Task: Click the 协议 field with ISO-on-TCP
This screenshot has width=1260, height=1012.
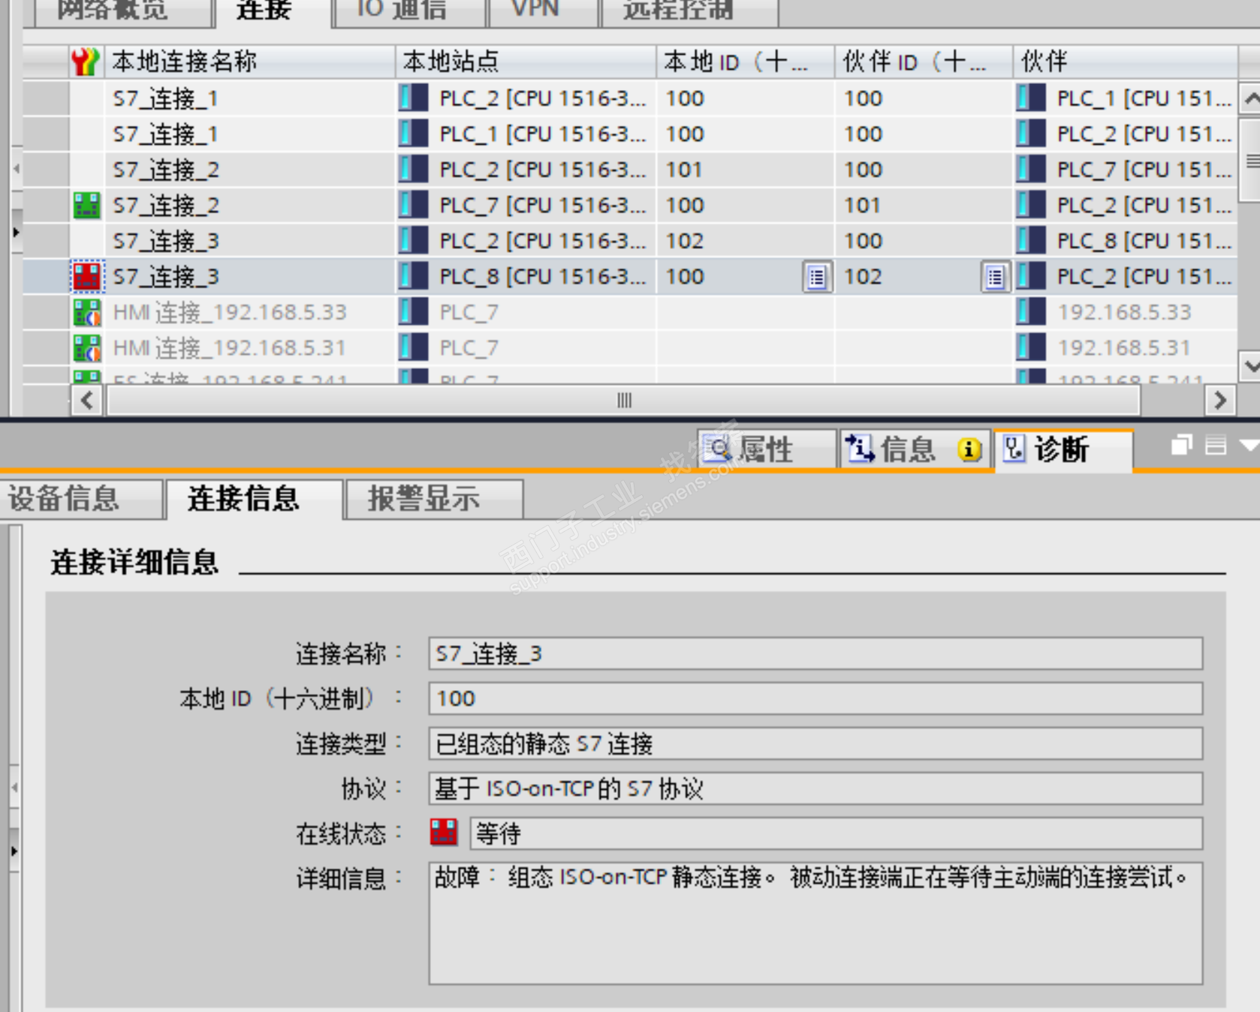Action: (815, 788)
